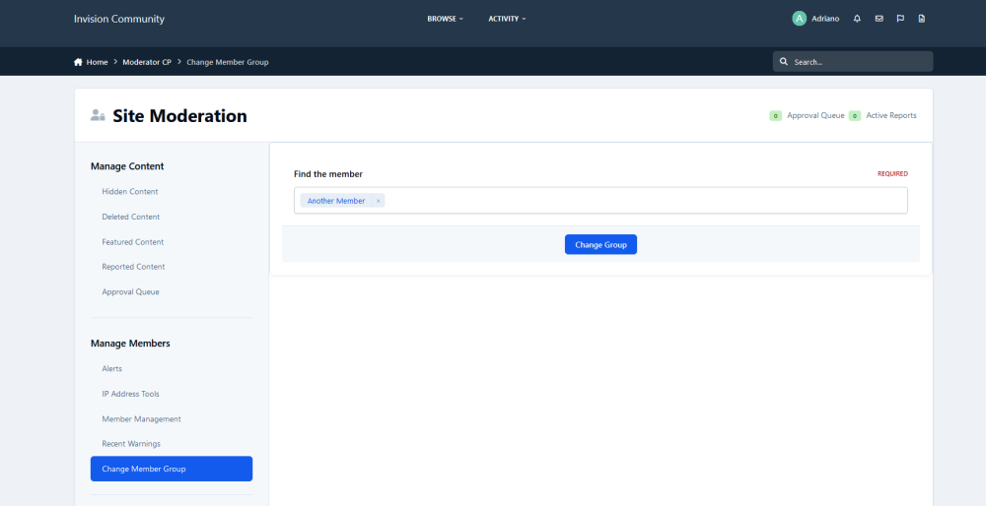Click the reports flag icon
This screenshot has width=986, height=506.
pyautogui.click(x=900, y=19)
